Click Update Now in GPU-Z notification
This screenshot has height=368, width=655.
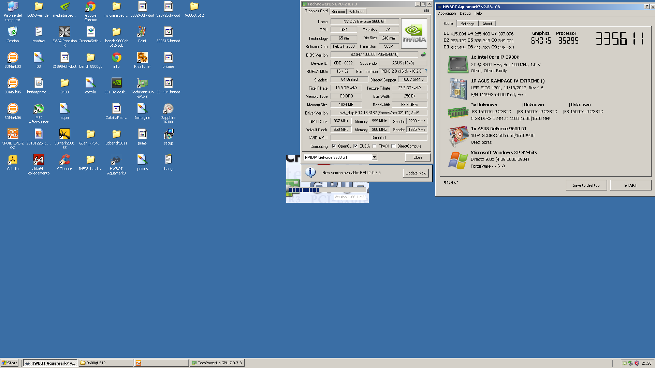[416, 173]
